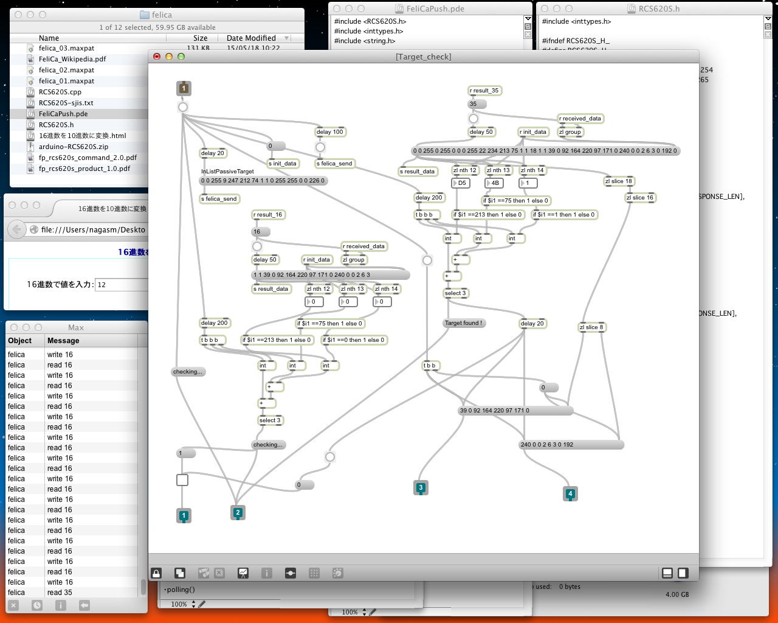778x623 pixels.
Task: Show sidebar panel icon at toolbar right
Action: pos(683,573)
